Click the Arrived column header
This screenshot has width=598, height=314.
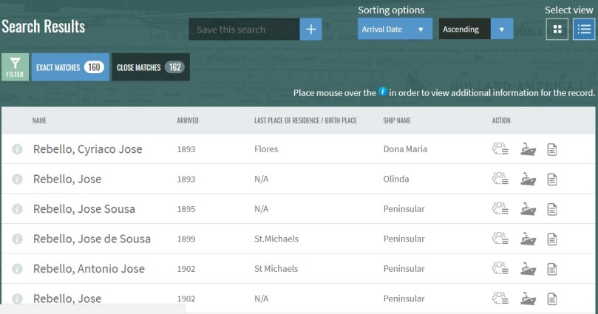pos(188,120)
